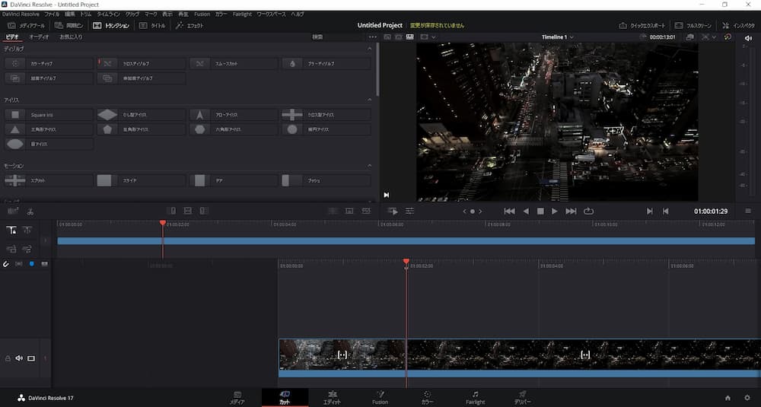Click the upper timeline playhead marker
This screenshot has height=407, width=761.
(163, 223)
